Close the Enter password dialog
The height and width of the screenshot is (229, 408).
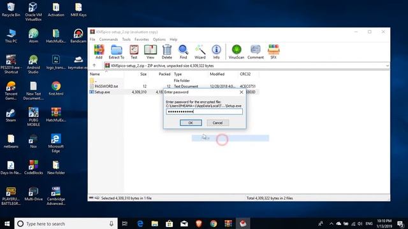coord(241,92)
